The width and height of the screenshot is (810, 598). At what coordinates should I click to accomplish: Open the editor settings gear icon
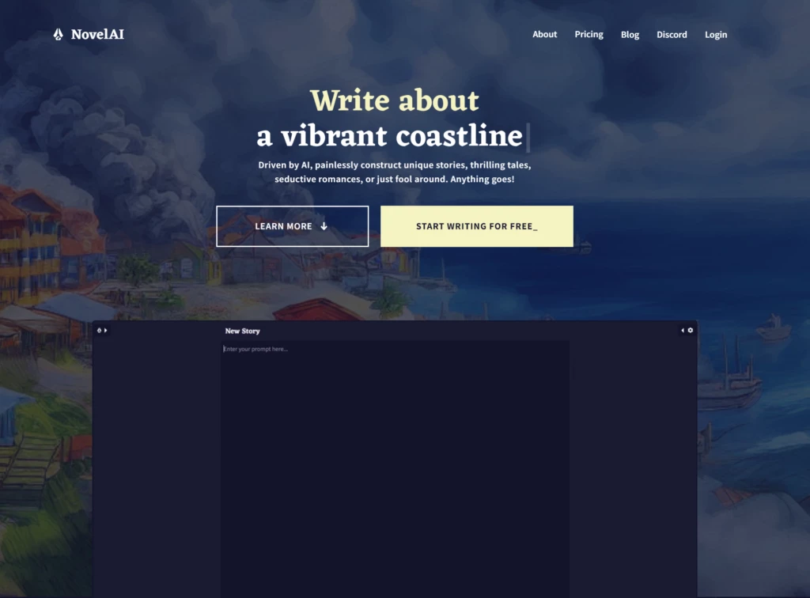(691, 330)
